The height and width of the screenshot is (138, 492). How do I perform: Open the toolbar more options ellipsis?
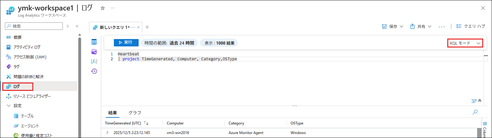pos(442,27)
